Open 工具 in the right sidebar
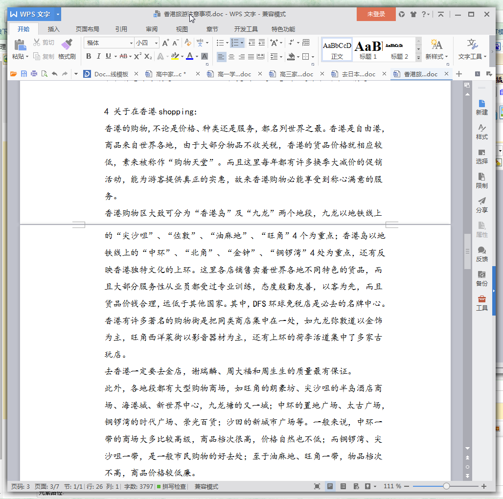Screen dimensions: 503x499 point(481,303)
